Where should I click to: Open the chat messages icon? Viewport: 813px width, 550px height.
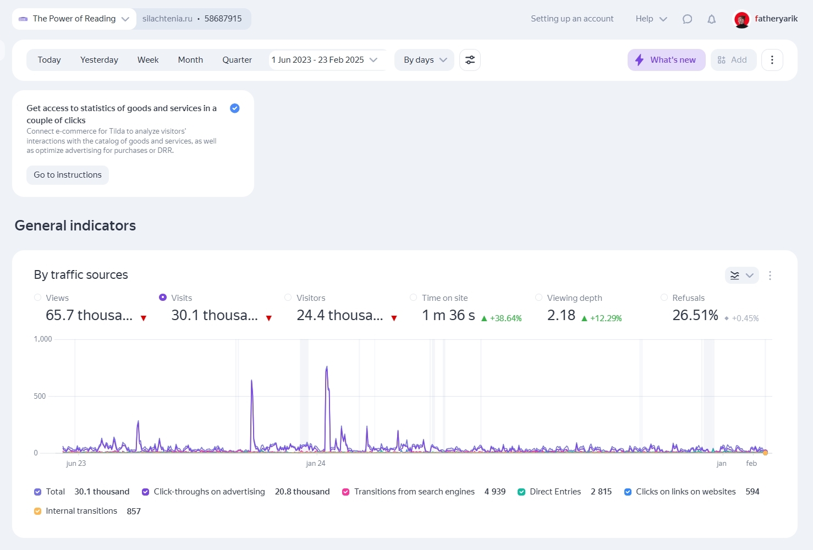pyautogui.click(x=687, y=19)
